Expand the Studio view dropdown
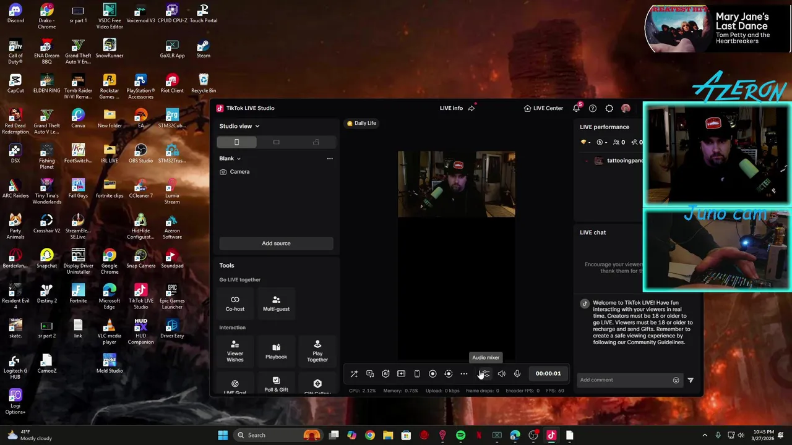Screen dimensions: 792x445 click(x=239, y=126)
